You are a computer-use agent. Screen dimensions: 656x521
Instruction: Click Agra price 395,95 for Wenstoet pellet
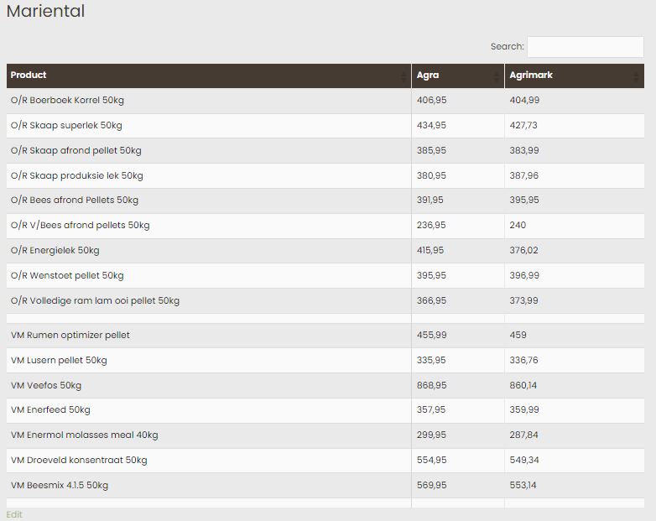431,275
